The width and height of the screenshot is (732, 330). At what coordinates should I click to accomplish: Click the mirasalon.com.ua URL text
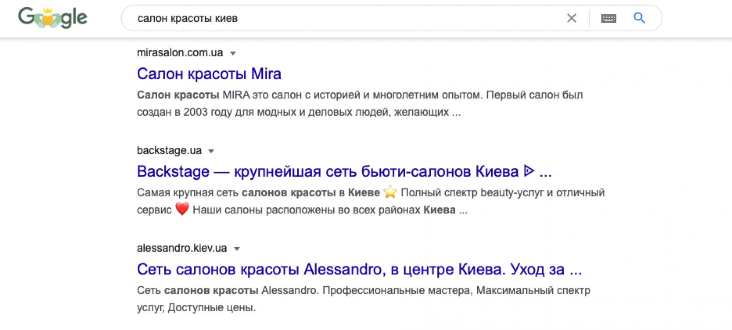[180, 53]
